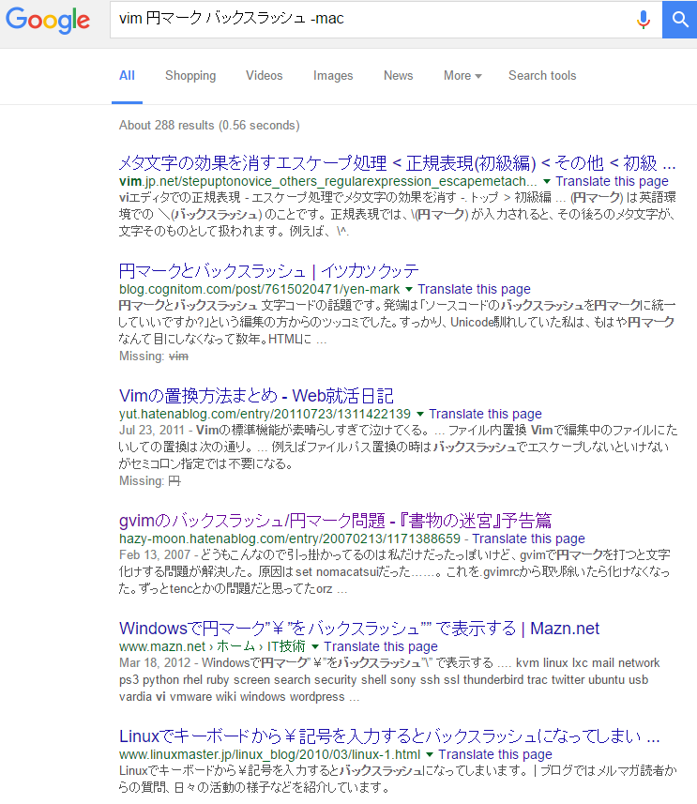Click the blue magnifier search button
The height and width of the screenshot is (804, 697).
679,20
